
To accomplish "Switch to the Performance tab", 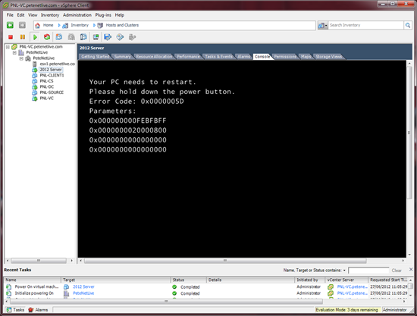I will pos(188,56).
